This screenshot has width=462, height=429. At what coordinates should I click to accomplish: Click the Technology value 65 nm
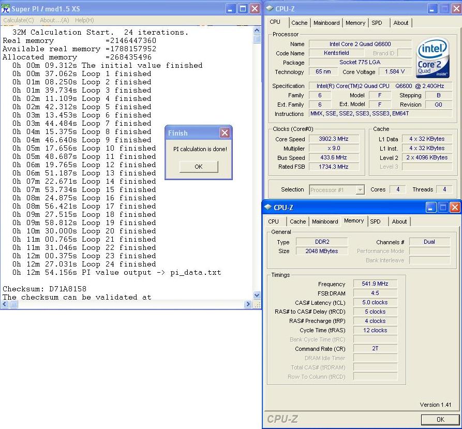click(x=323, y=71)
